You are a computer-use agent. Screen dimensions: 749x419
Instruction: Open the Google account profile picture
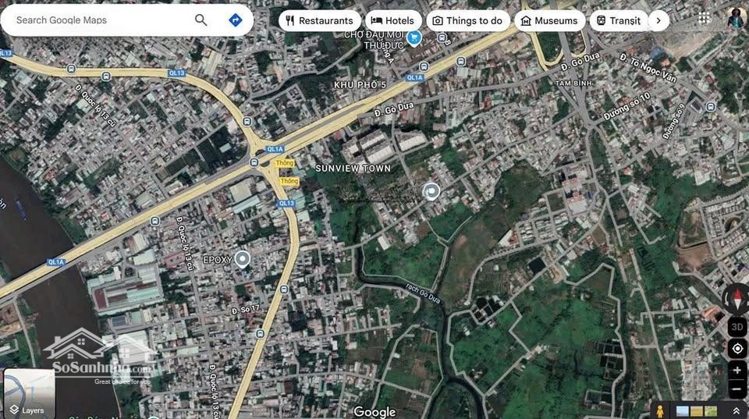[737, 19]
